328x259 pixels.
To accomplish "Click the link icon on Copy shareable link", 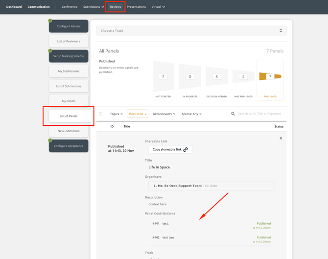I will 186,149.
